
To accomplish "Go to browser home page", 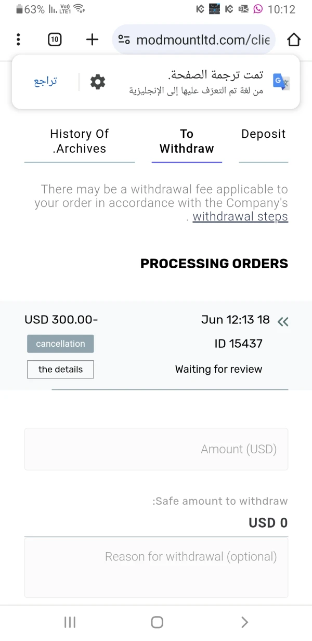I will pos(294,40).
